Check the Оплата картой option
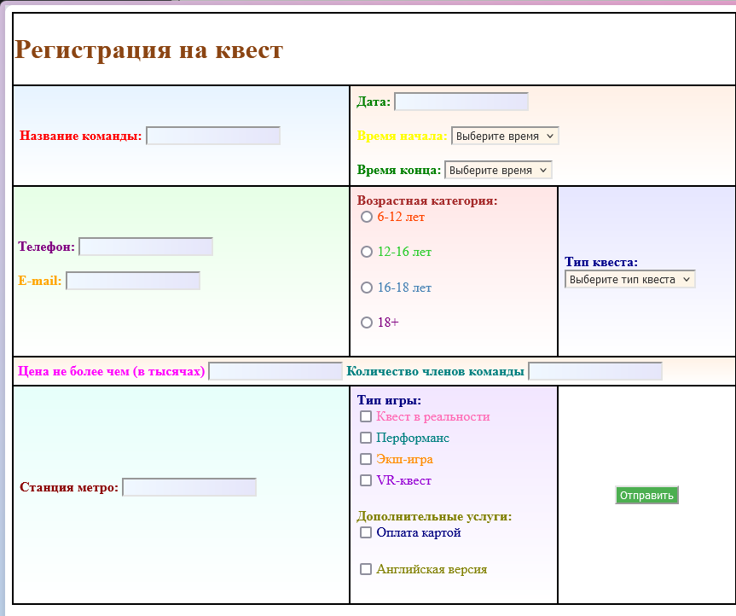The image size is (736, 616). [366, 532]
